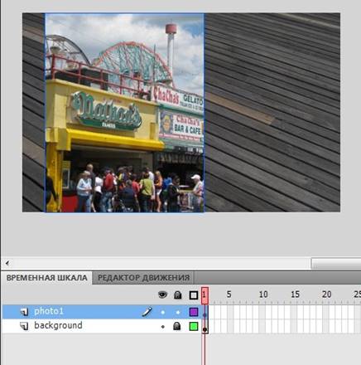Click the stage scrollbar left arrow
The width and height of the screenshot is (361, 365).
(x=7, y=263)
